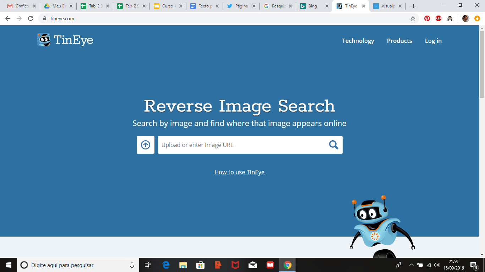Open Task View in the taskbar
Screen dimensions: 485x272
[148, 265]
